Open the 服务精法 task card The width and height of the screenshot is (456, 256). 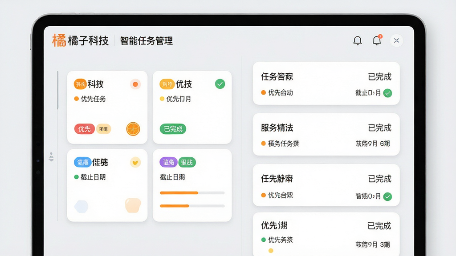coord(326,134)
